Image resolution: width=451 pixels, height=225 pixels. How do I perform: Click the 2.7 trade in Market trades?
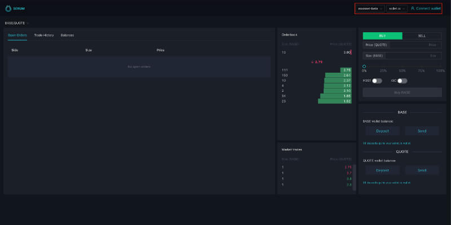[x=316, y=173]
